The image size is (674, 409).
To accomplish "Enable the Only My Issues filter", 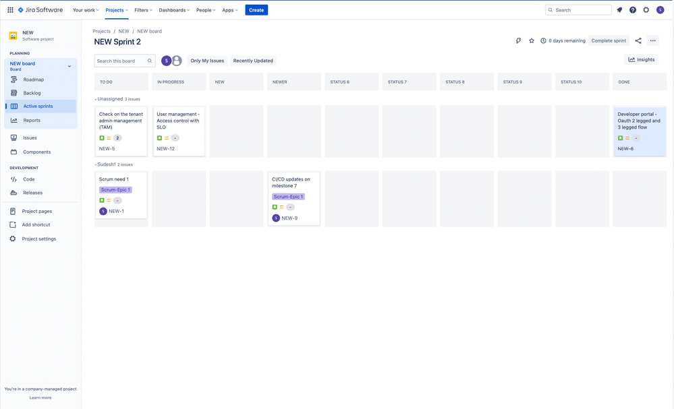I will coord(207,61).
